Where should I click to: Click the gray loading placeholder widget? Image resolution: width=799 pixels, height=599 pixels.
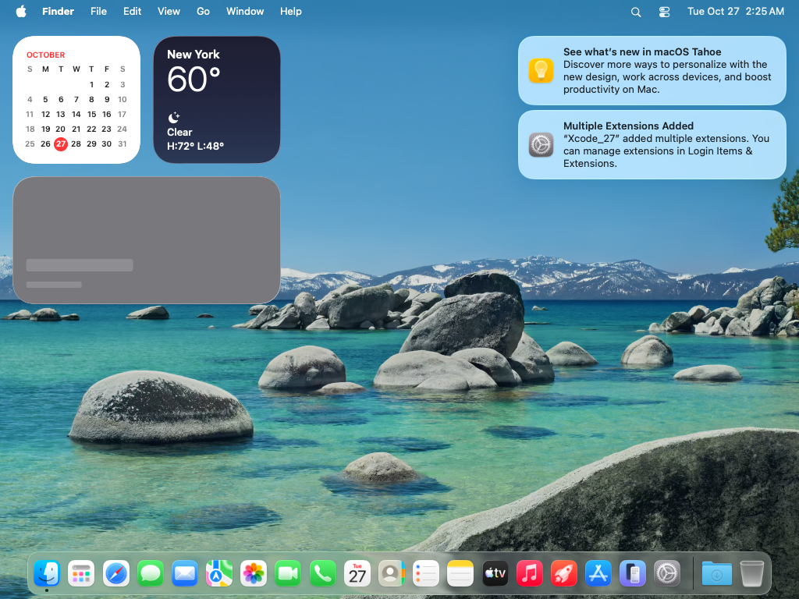pyautogui.click(x=146, y=240)
